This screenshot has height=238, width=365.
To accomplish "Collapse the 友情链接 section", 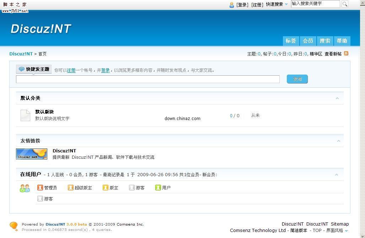I will [x=338, y=141].
